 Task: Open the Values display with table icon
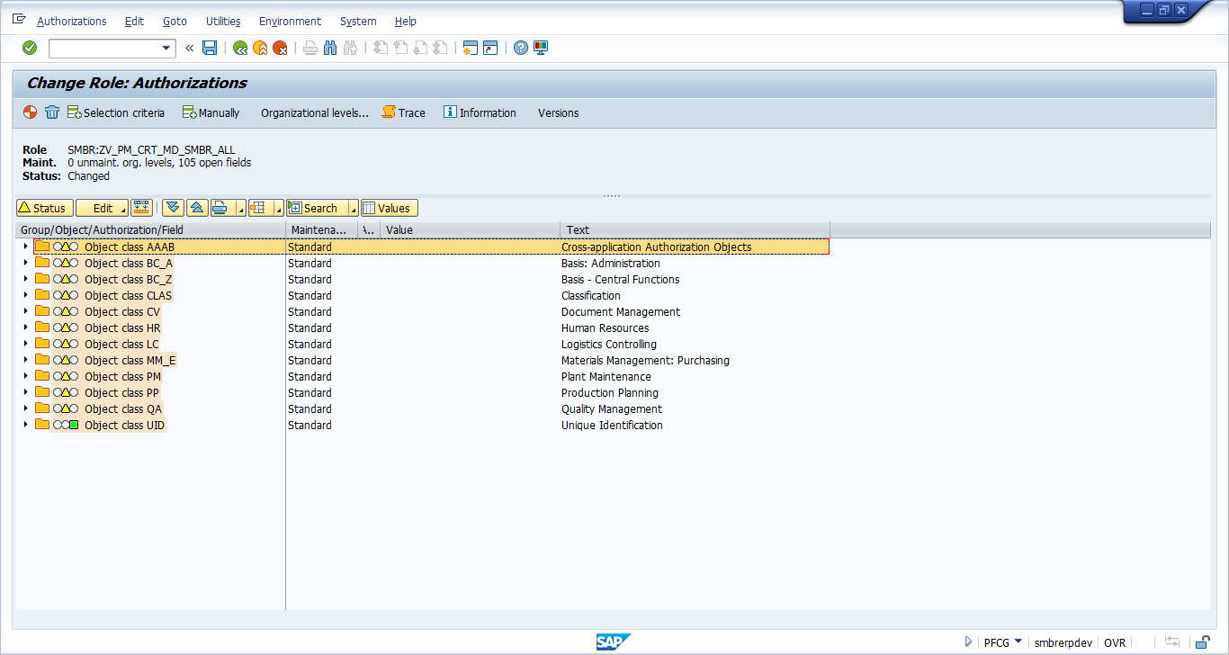coord(389,208)
